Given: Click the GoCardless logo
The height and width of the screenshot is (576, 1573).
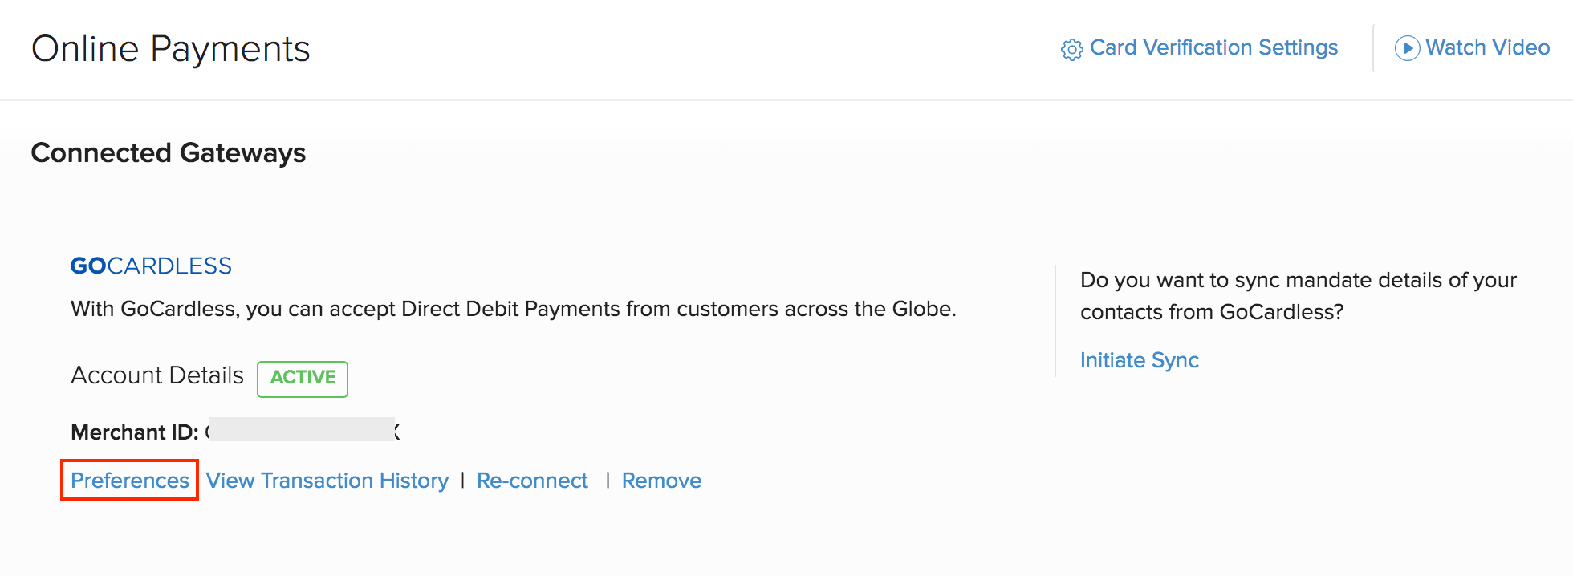Looking at the screenshot, I should [151, 266].
